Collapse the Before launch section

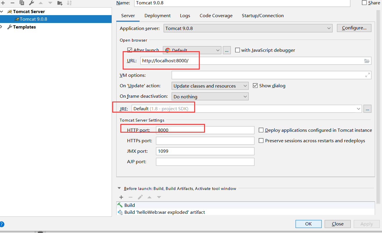(x=119, y=188)
